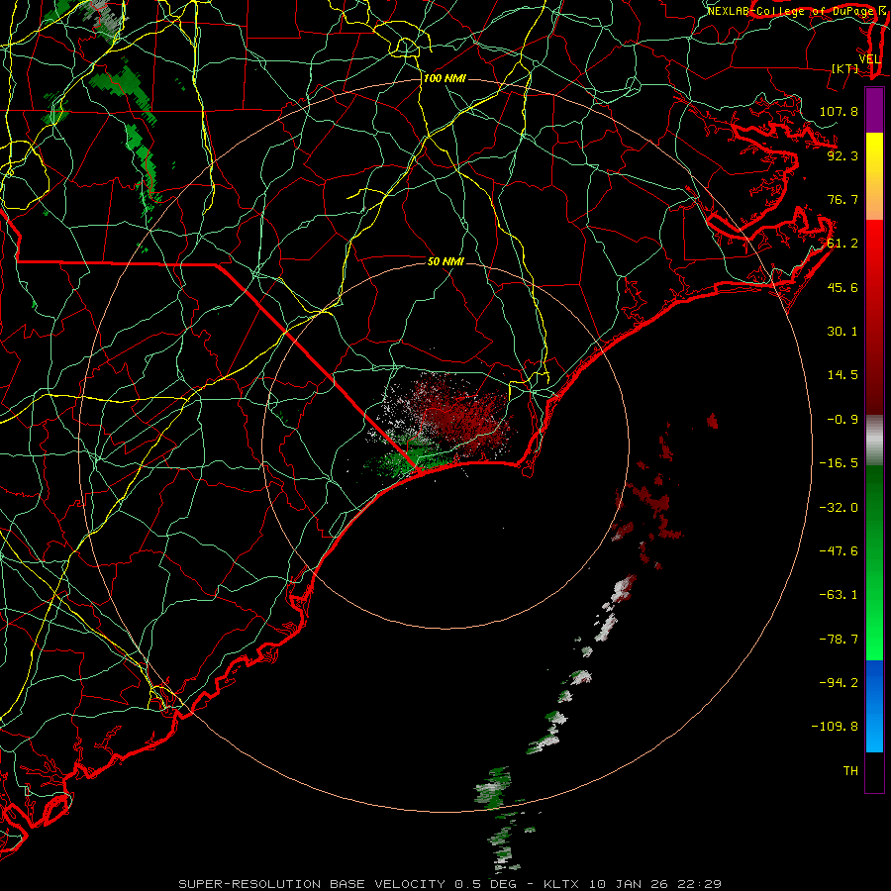Click the -16.5 legend value
This screenshot has width=891, height=891.
point(839,462)
